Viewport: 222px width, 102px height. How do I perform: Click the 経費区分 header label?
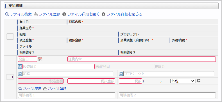[x=26, y=28]
